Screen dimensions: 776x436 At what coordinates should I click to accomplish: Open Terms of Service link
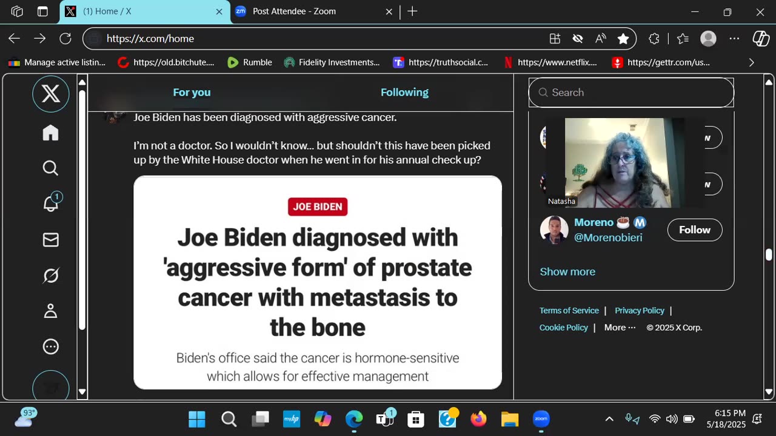click(x=569, y=311)
